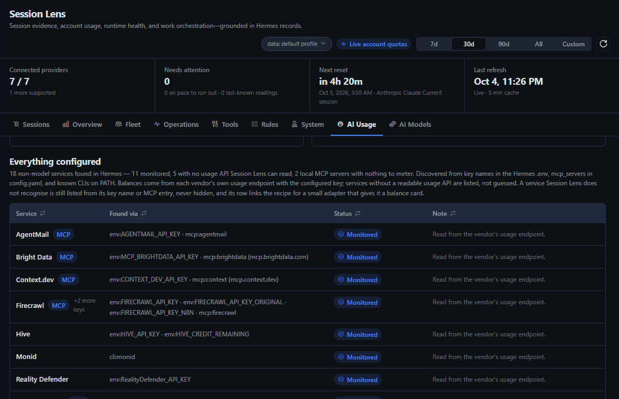The image size is (619, 399).
Task: Select the 30d time range
Action: coord(469,44)
